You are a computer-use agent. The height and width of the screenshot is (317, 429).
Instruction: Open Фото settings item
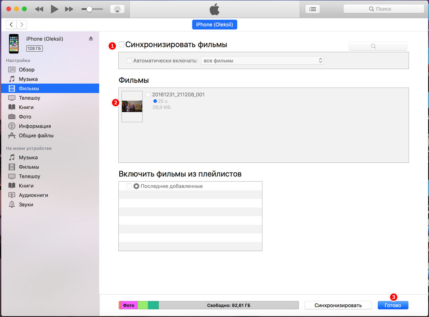tap(50, 117)
